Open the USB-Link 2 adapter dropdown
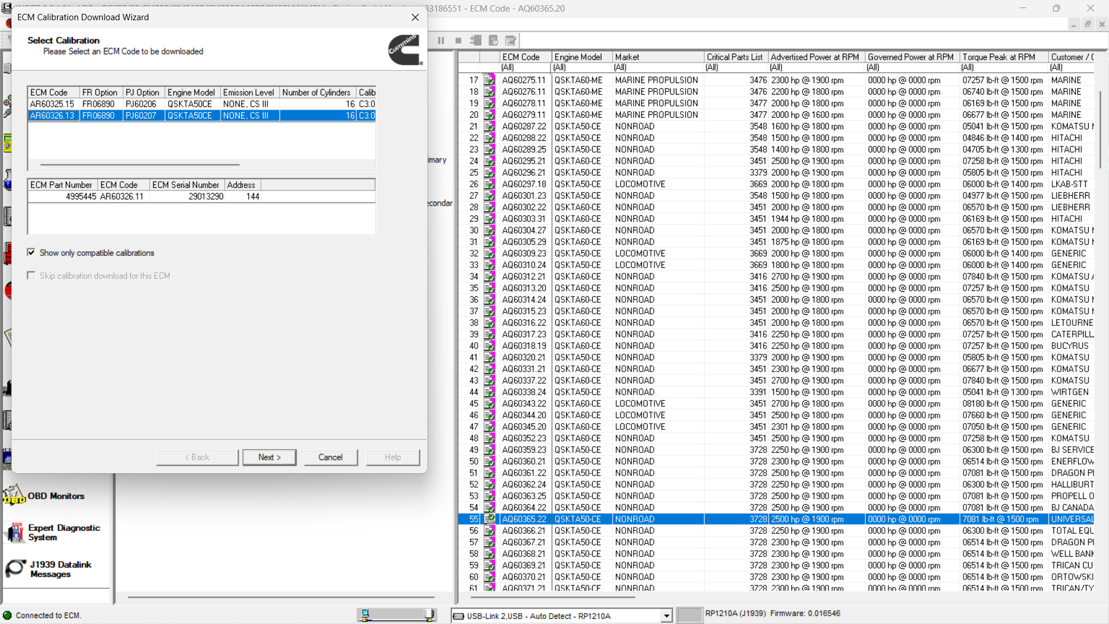Image resolution: width=1109 pixels, height=624 pixels. (667, 616)
